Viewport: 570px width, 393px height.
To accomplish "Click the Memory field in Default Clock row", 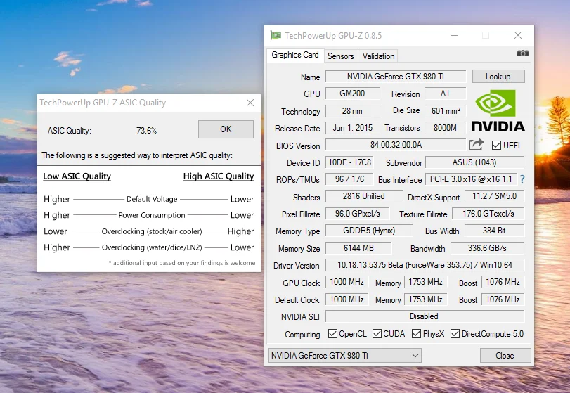I will coord(425,299).
